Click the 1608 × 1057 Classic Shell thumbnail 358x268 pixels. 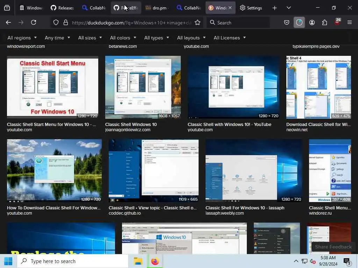tap(143, 87)
